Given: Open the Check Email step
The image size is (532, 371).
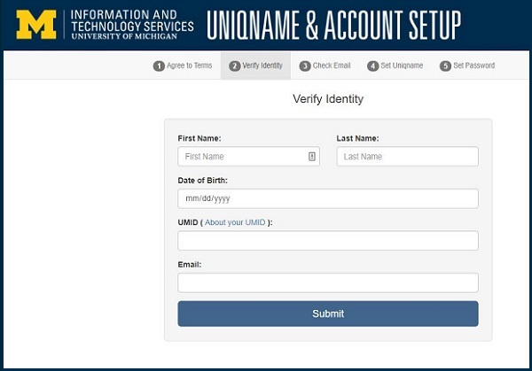Looking at the screenshot, I should click(325, 66).
